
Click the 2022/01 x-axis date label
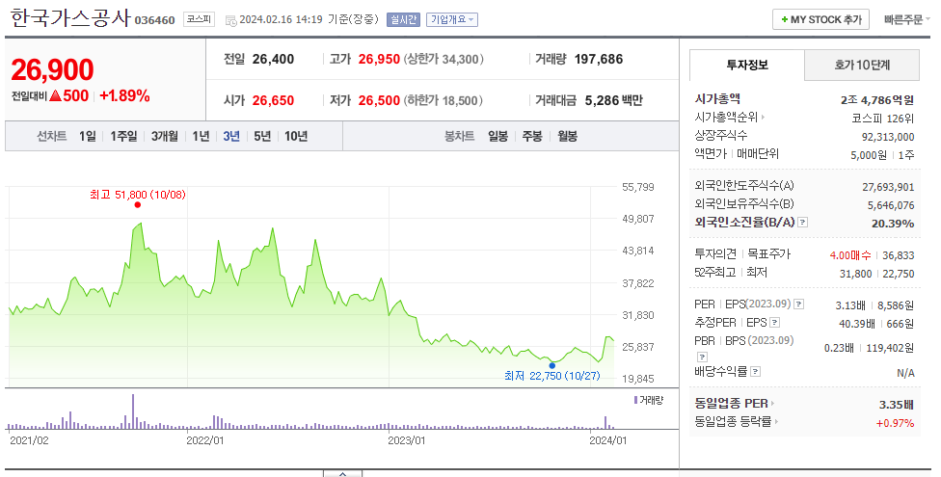(205, 440)
